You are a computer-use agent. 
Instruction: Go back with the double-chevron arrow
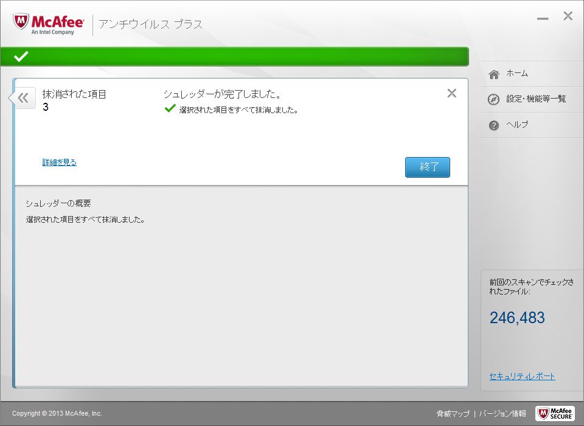[x=23, y=98]
